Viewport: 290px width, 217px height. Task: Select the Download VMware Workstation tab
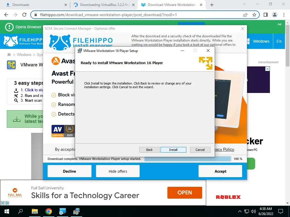click(171, 5)
